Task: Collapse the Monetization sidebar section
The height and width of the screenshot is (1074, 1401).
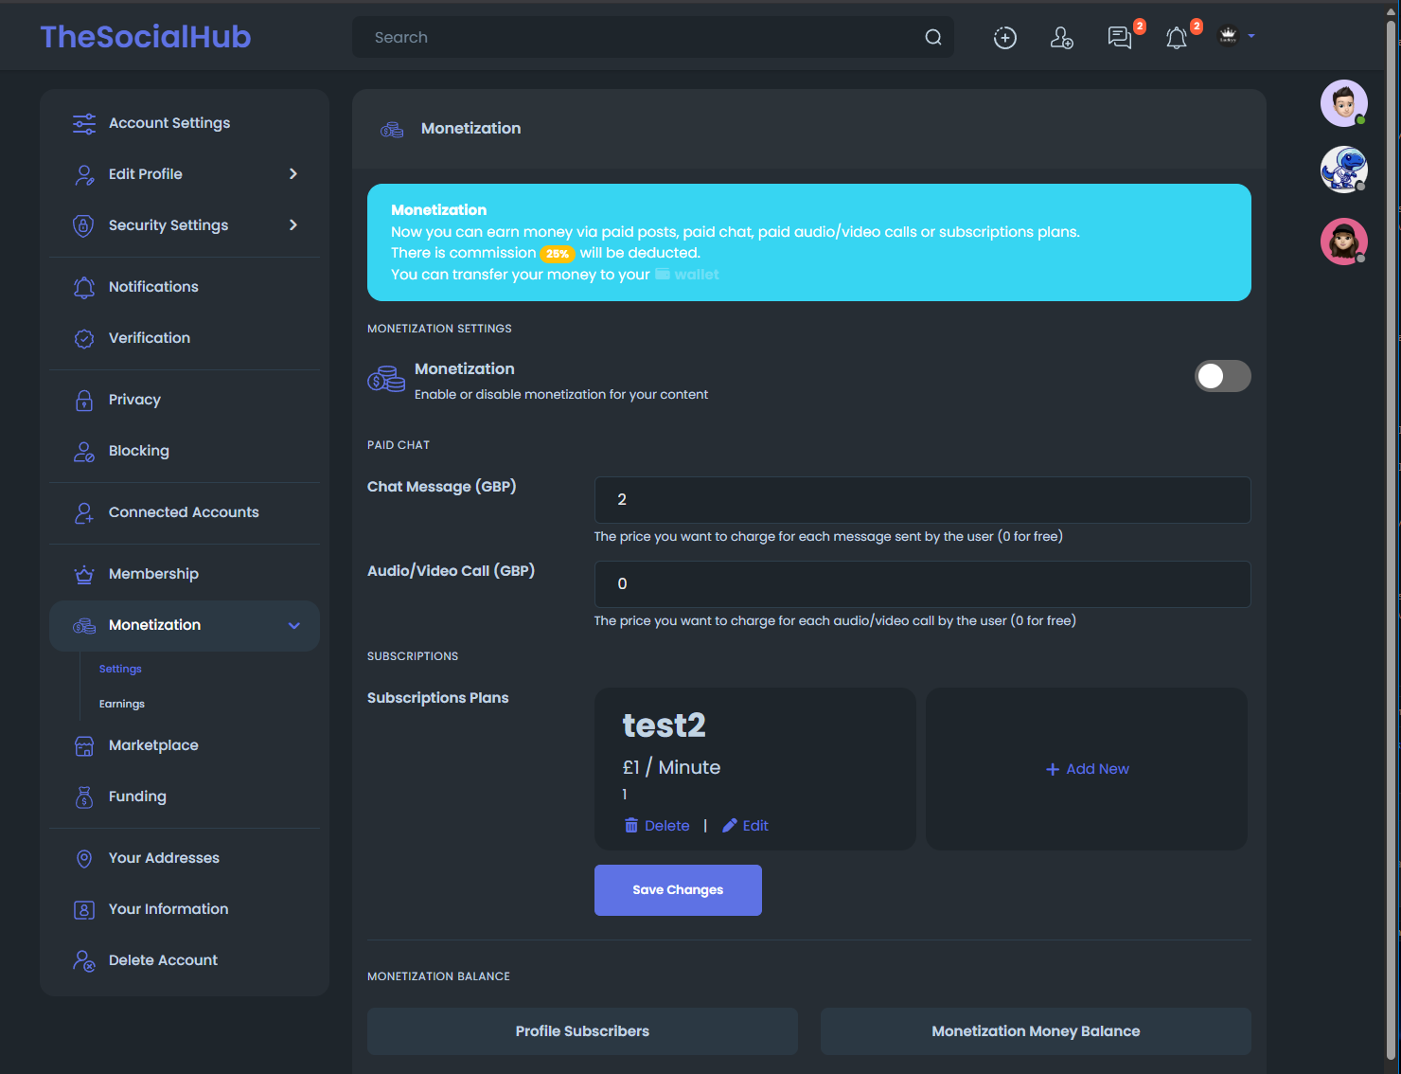Action: pos(293,625)
